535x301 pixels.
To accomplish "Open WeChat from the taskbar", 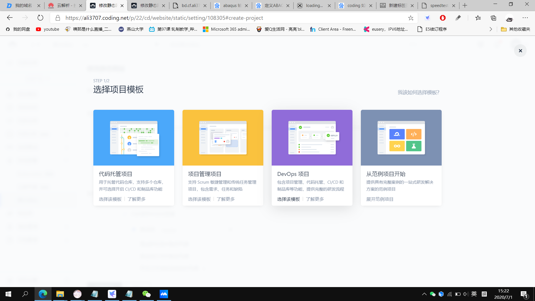I will tap(146, 294).
